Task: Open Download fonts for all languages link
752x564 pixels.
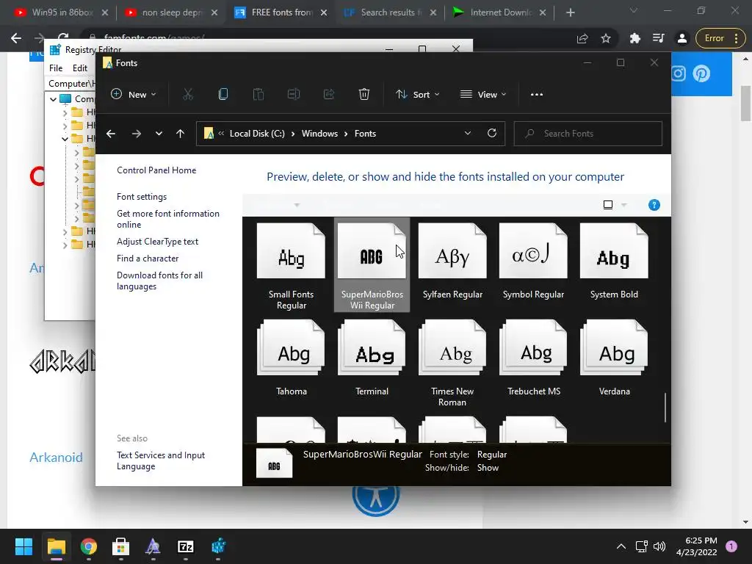Action: coord(159,281)
